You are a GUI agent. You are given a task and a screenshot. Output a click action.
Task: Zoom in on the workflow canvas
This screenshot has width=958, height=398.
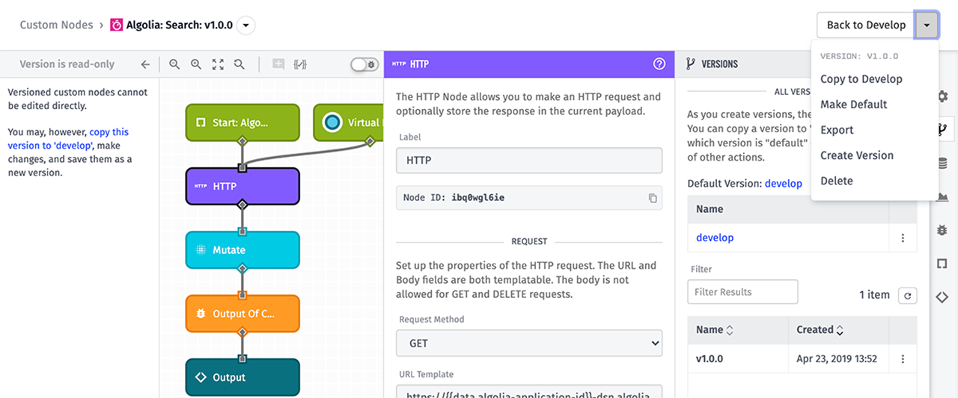[x=196, y=64]
